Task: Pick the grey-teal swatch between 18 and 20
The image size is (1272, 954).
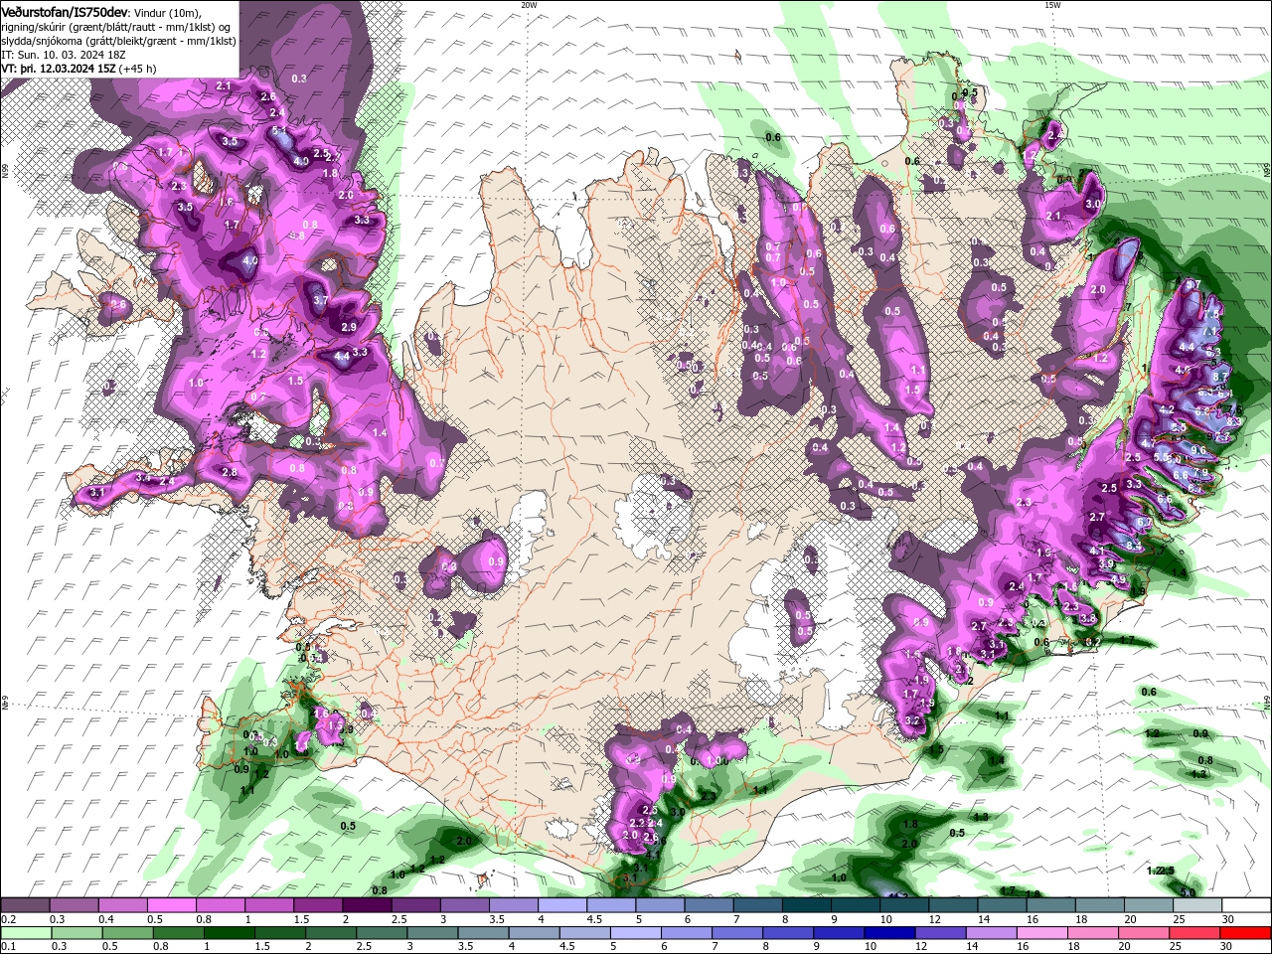Action: 1101,904
